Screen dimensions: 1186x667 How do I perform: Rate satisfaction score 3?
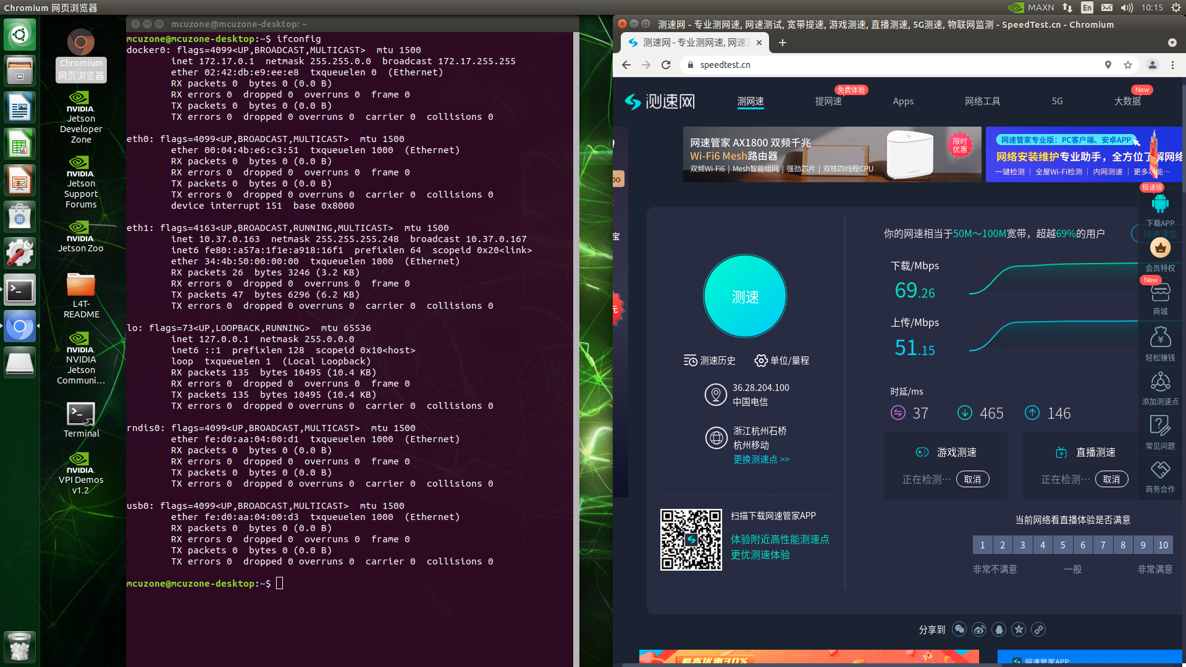click(1022, 545)
